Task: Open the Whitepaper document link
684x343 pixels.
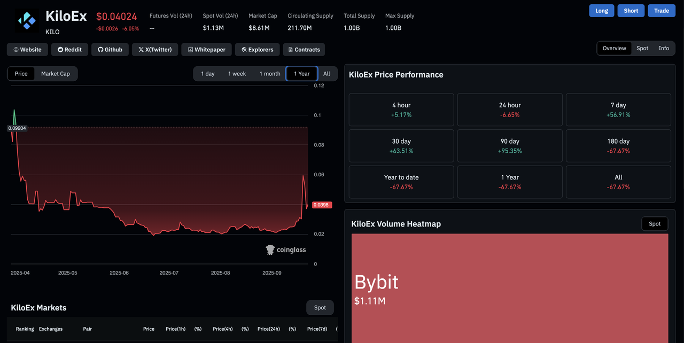Action: 206,50
